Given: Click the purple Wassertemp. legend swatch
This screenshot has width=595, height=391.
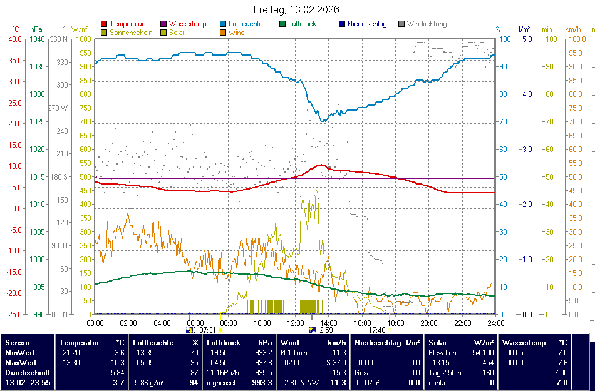Looking at the screenshot, I should click(x=164, y=24).
